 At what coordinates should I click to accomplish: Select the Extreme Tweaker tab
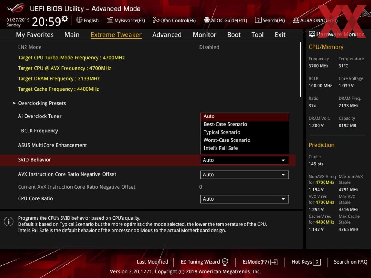click(x=116, y=35)
